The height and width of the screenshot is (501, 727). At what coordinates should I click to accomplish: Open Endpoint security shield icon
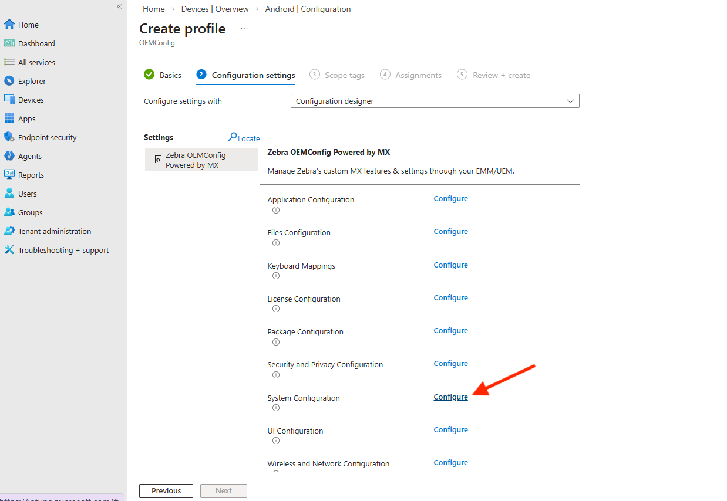[x=9, y=137]
